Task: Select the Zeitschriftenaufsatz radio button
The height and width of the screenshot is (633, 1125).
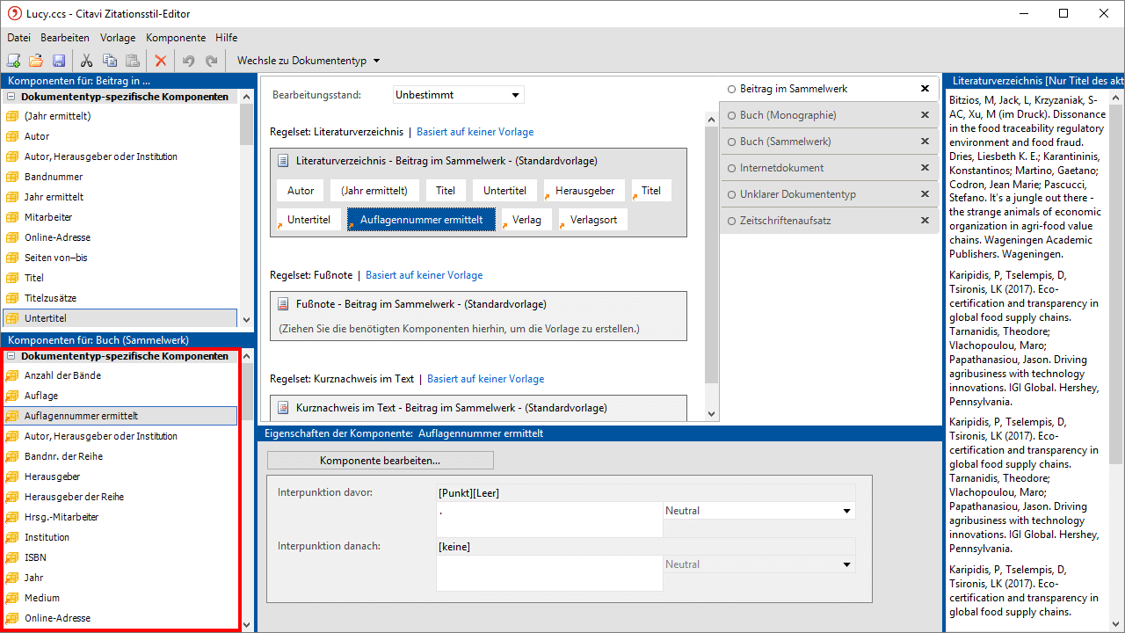Action: (x=731, y=221)
